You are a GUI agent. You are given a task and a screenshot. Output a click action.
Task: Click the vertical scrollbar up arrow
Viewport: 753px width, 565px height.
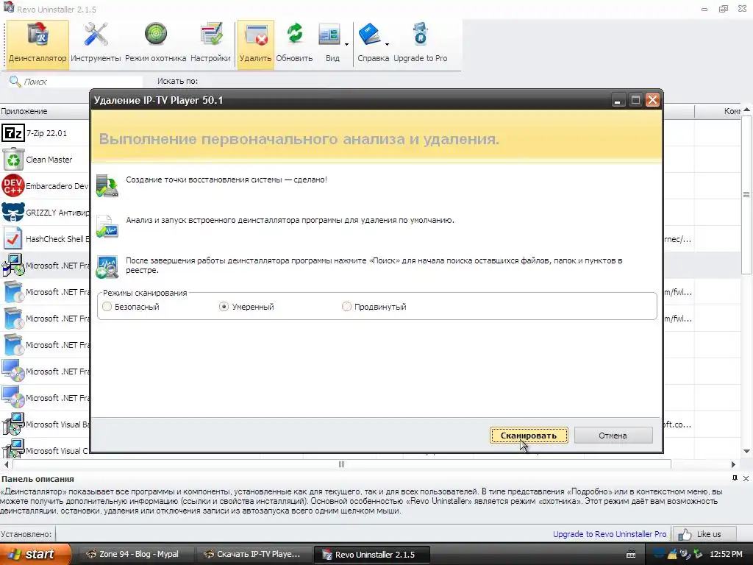coord(747,110)
